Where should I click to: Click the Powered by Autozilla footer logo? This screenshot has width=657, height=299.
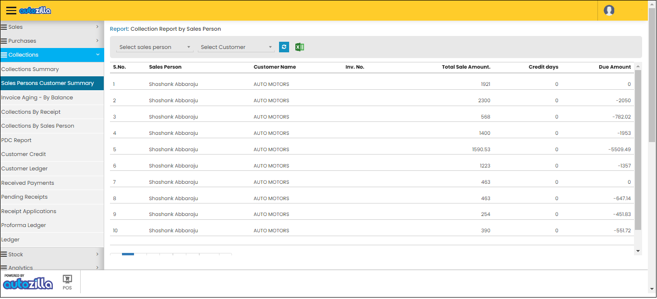pyautogui.click(x=28, y=282)
